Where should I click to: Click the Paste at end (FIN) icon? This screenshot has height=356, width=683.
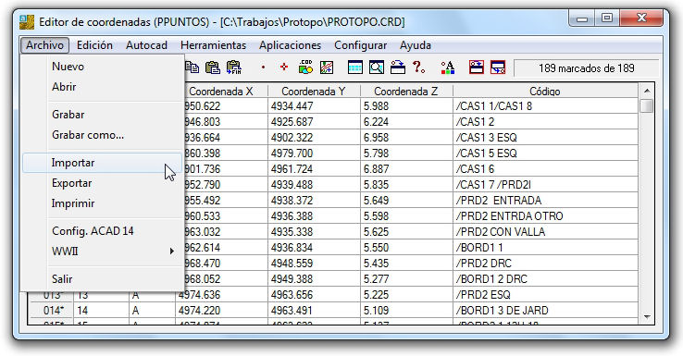point(234,68)
